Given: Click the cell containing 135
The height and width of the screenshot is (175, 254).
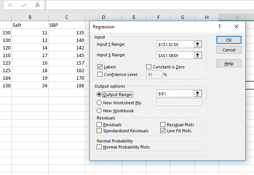Looking at the screenshot, I should pyautogui.click(x=67, y=33).
